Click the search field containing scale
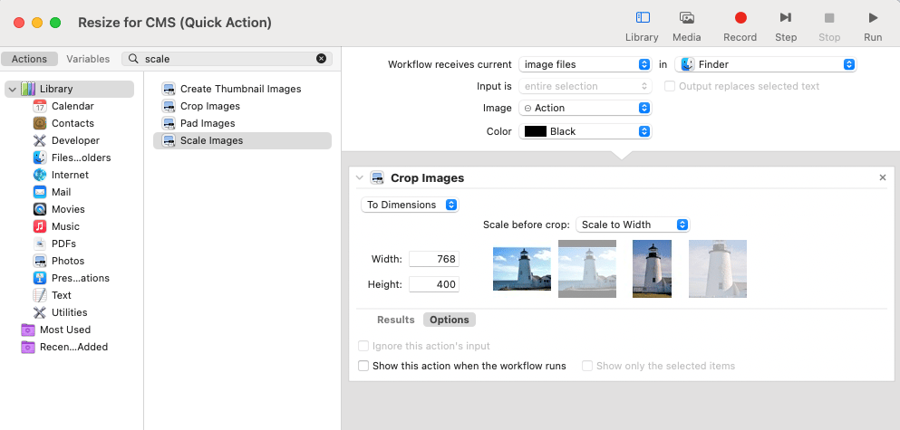 pyautogui.click(x=227, y=59)
